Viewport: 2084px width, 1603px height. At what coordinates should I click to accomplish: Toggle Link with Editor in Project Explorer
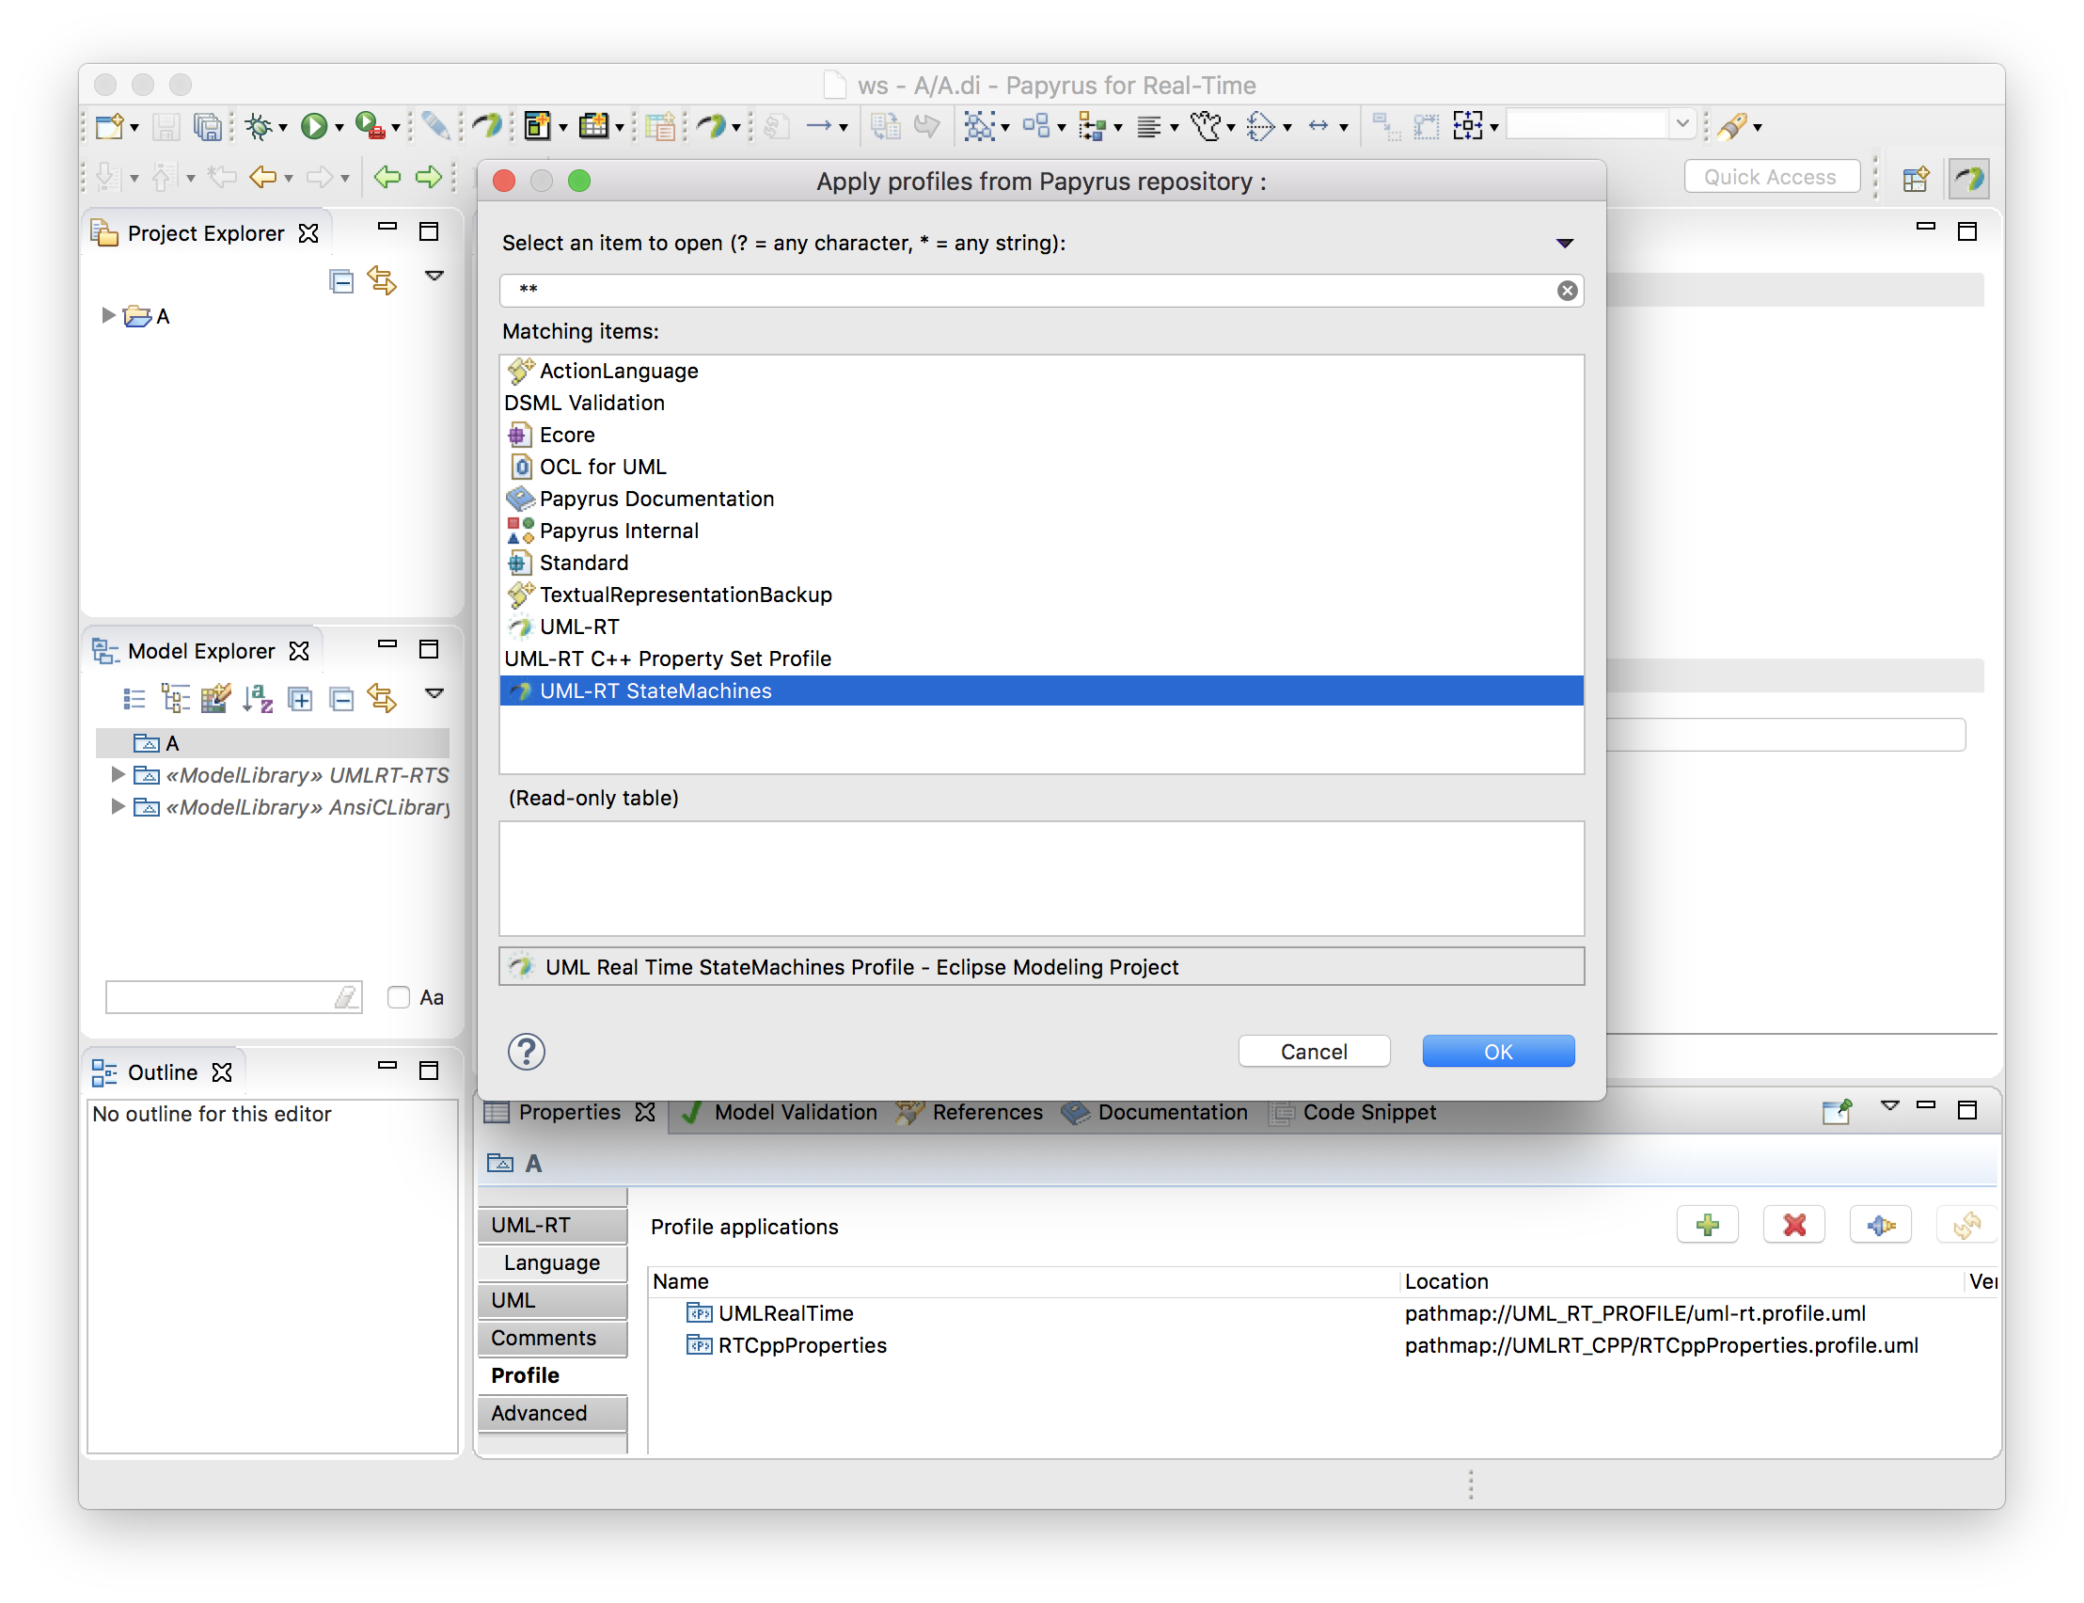point(383,280)
